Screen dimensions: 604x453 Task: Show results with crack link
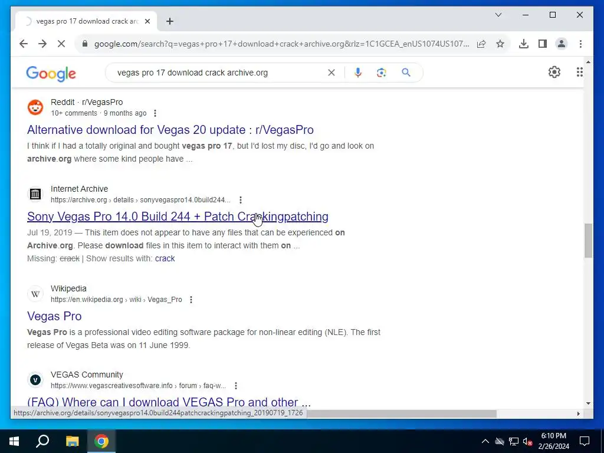[x=165, y=258]
